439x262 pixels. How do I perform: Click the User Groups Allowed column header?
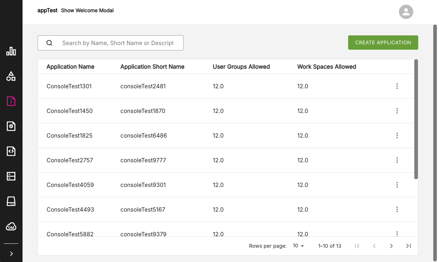tap(241, 66)
